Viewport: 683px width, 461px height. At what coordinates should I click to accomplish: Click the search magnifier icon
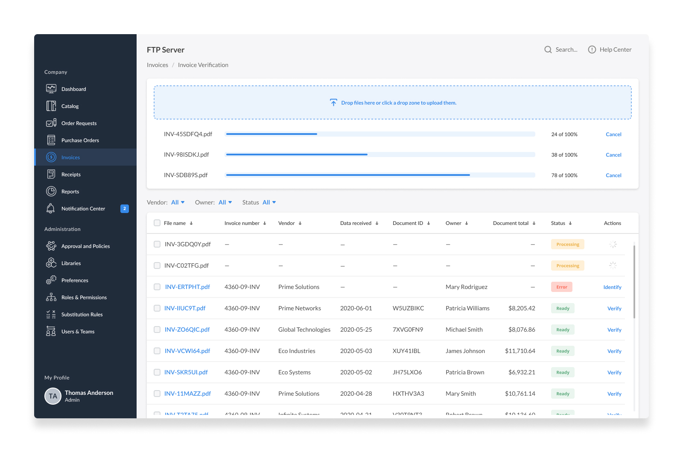(548, 50)
